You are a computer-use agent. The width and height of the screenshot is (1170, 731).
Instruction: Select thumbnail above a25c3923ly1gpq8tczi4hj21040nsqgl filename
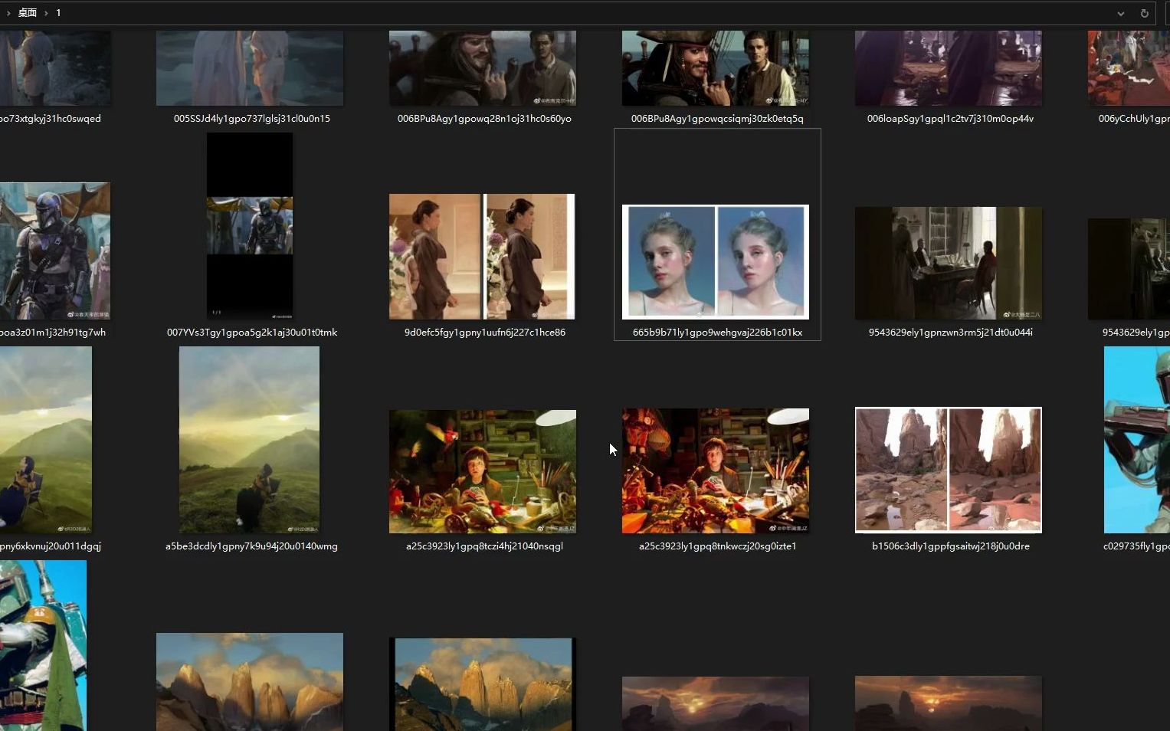click(483, 471)
